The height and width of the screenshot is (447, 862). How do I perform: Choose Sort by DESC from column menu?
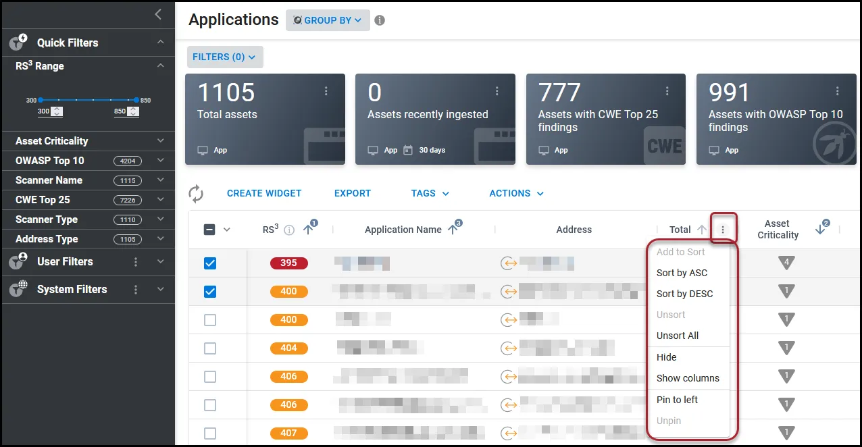coord(685,294)
